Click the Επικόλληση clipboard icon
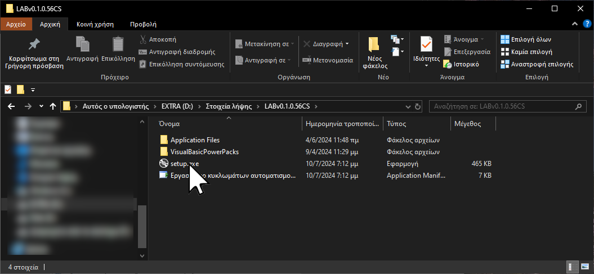The image size is (594, 274). pos(118,45)
